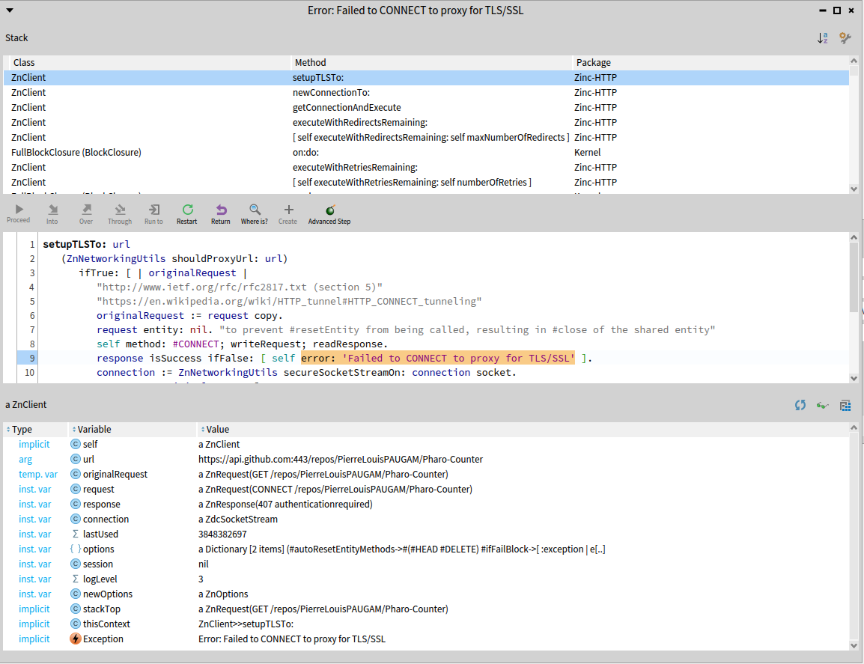Click the #CONNECT symbol in line 8
864x664 pixels.
[x=195, y=344]
